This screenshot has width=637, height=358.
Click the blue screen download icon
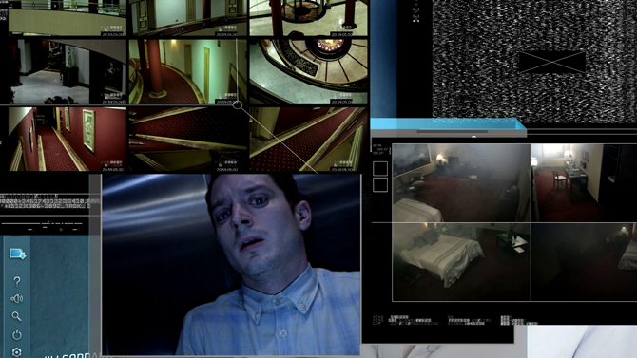17,254
